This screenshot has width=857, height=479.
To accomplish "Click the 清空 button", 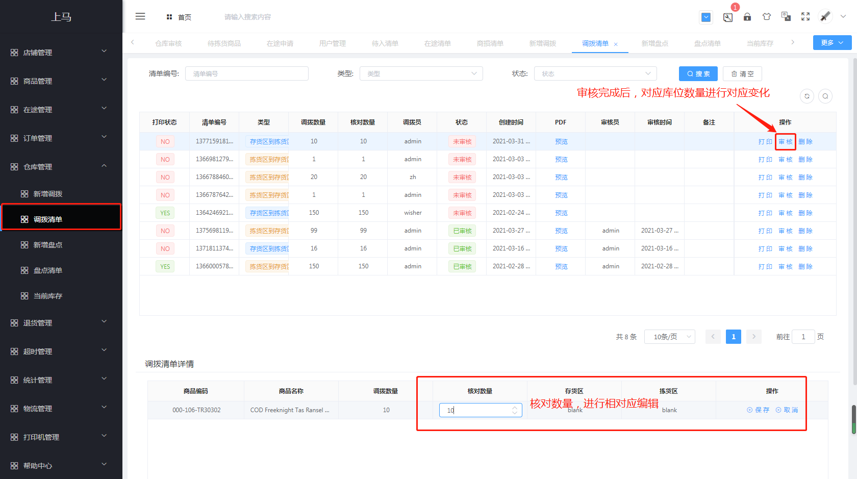I will click(x=742, y=73).
